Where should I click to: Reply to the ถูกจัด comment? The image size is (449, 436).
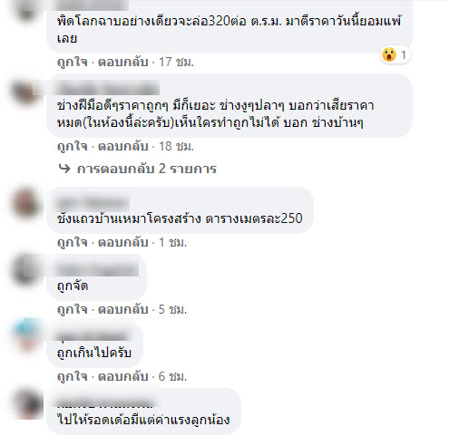click(123, 309)
